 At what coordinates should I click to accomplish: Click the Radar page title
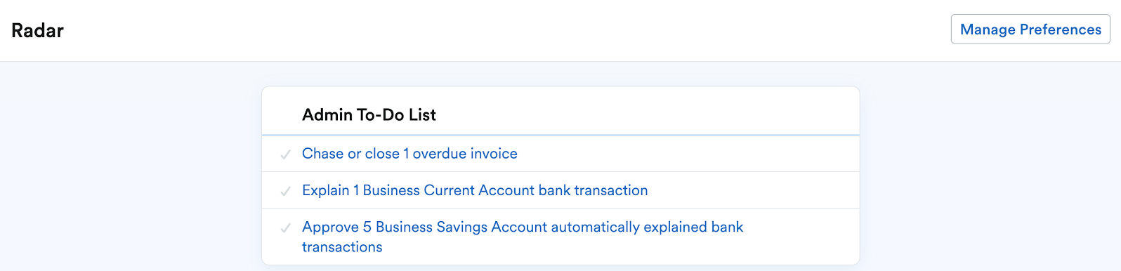(38, 31)
